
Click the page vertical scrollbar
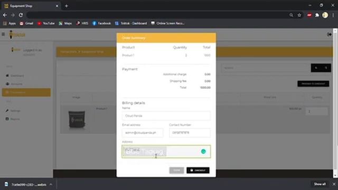335,103
